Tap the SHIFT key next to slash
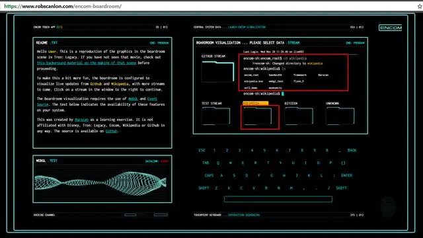This screenshot has width=423, height=238. coord(341,188)
